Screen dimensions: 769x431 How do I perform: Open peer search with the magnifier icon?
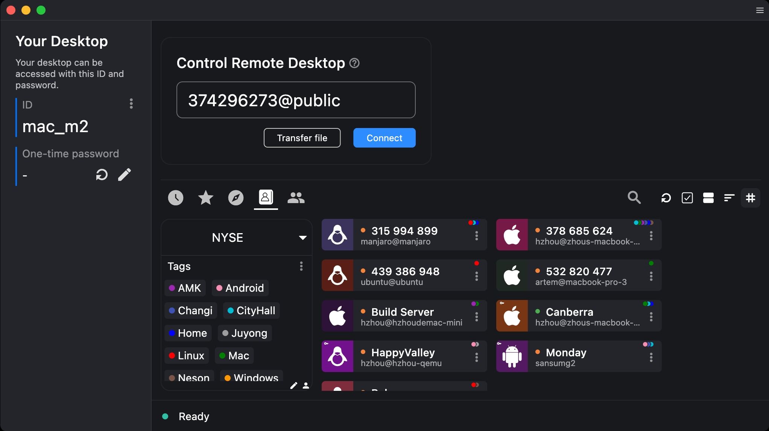(634, 198)
